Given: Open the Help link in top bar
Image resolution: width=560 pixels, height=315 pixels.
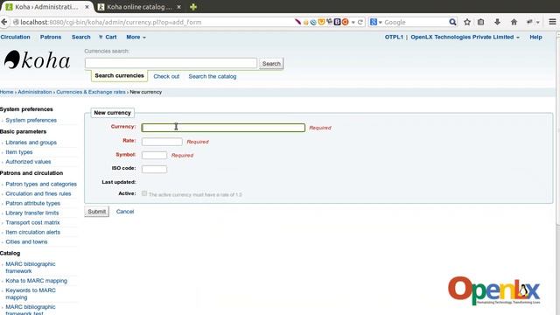Looking at the screenshot, I should click(535, 37).
